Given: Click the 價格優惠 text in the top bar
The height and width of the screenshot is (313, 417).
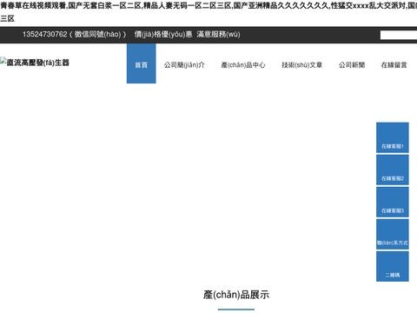Looking at the screenshot, I should click(x=163, y=34).
